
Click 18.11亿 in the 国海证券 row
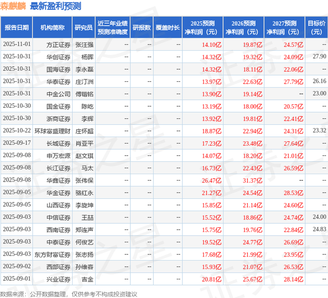pyautogui.click(x=253, y=69)
